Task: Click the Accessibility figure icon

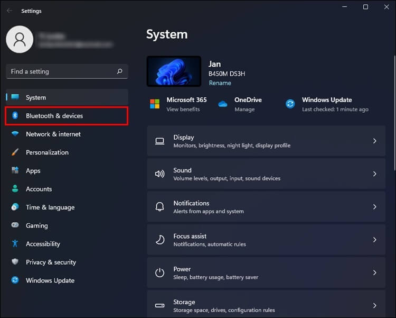Action: point(15,243)
